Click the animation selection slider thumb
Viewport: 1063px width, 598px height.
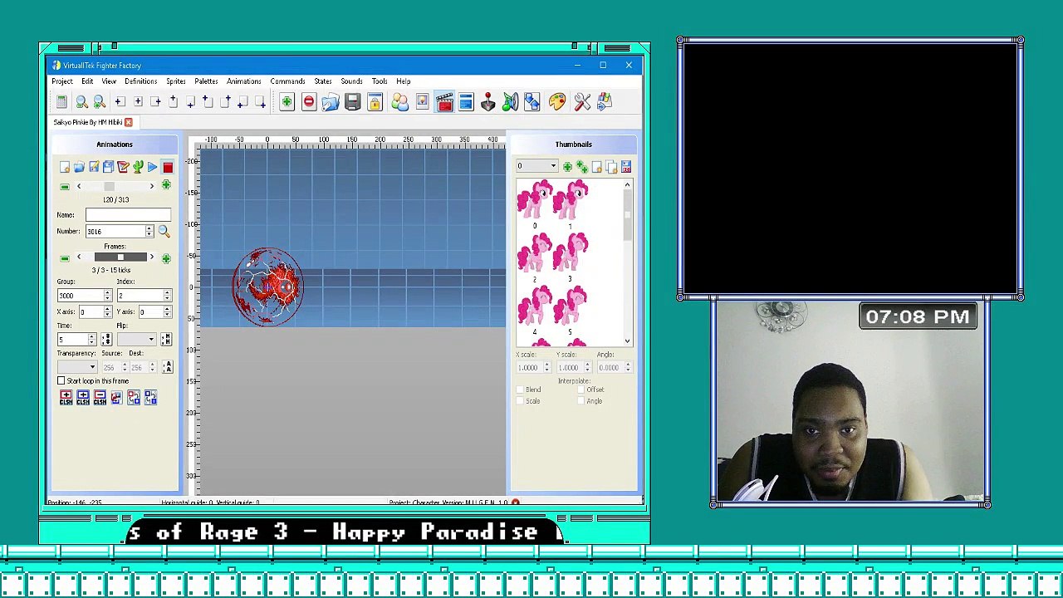click(x=109, y=186)
